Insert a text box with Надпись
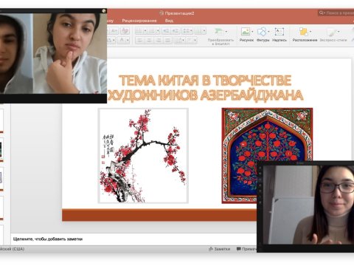Screen dimensions: 354x266 (x=280, y=35)
